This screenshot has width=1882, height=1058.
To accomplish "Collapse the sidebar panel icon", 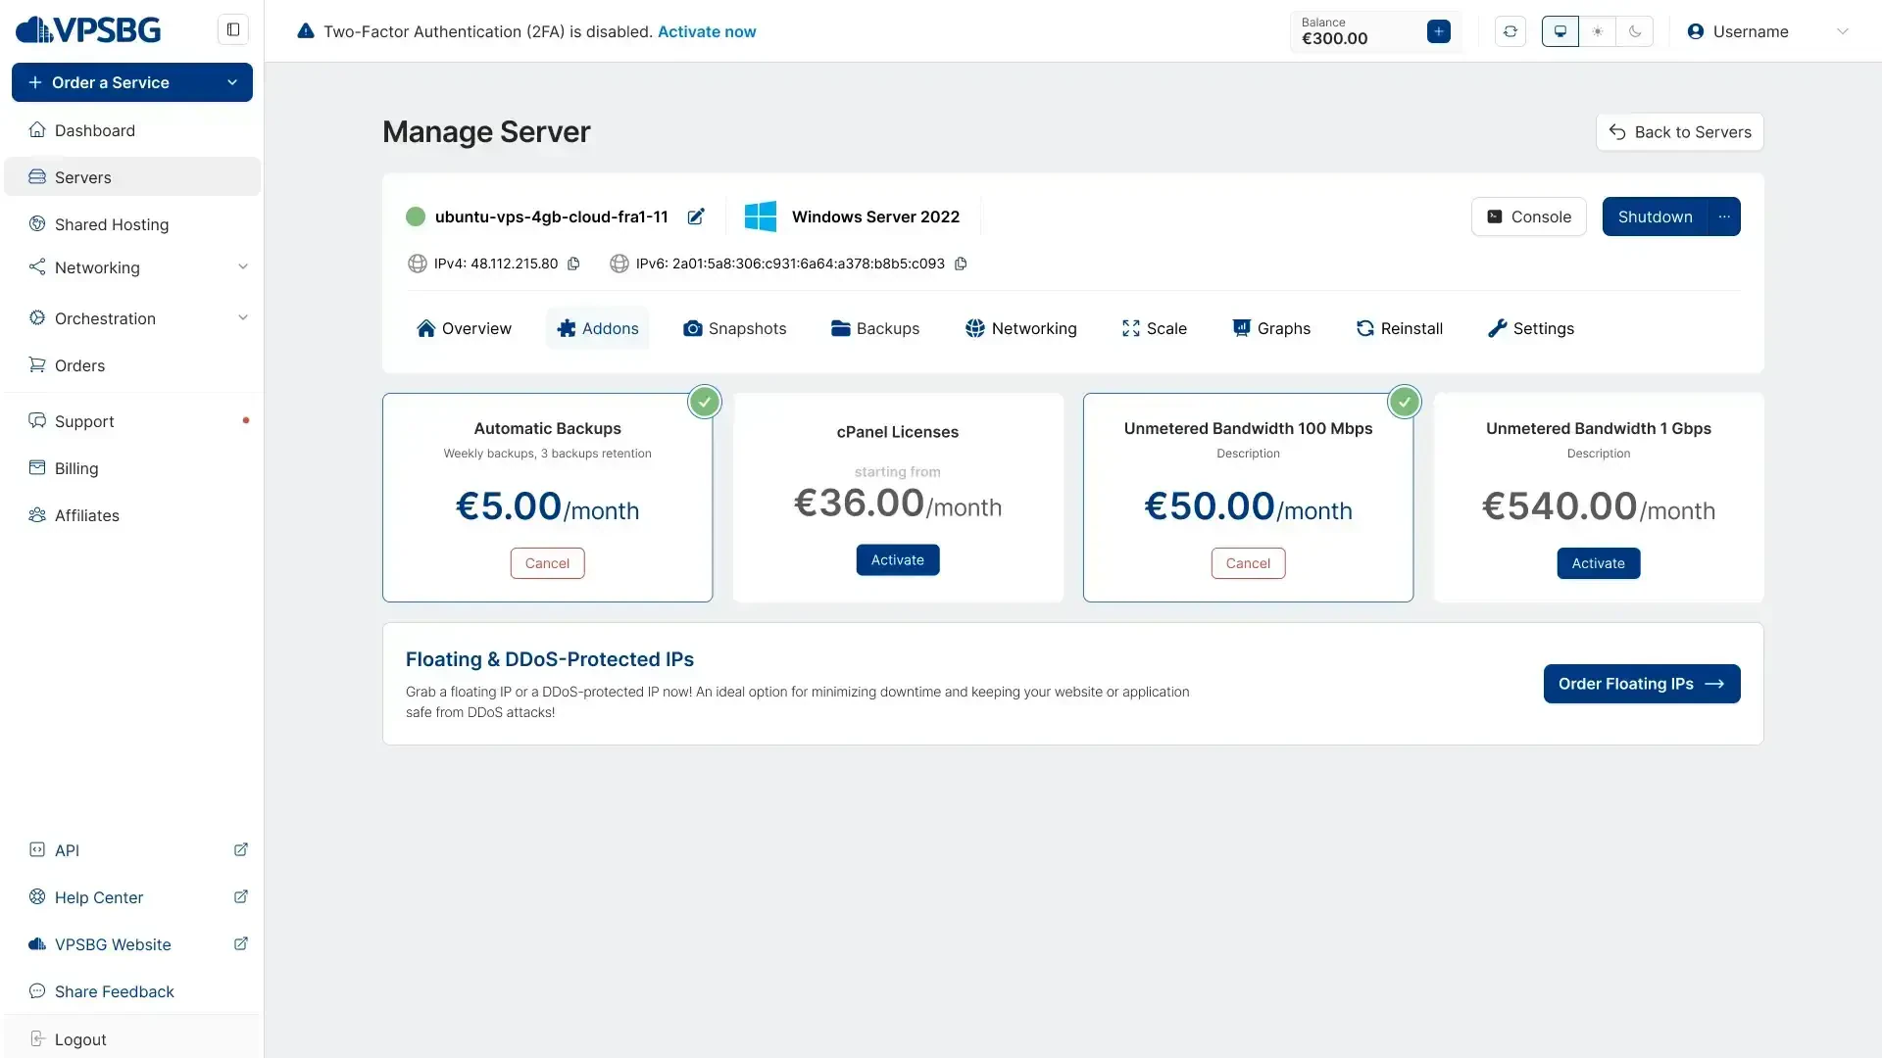I will [233, 29].
